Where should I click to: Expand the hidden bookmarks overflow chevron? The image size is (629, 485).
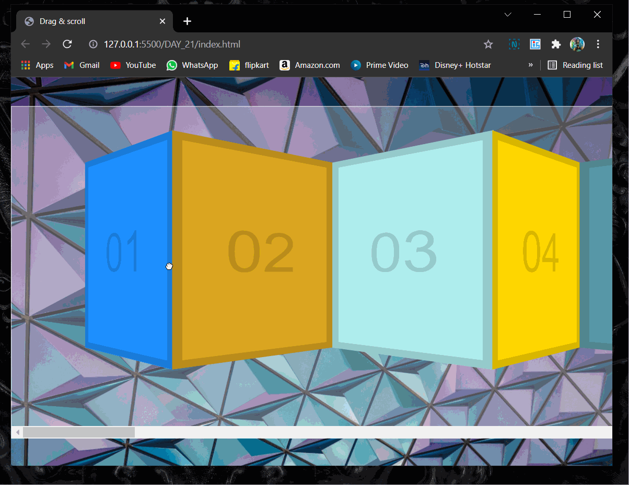coord(530,65)
